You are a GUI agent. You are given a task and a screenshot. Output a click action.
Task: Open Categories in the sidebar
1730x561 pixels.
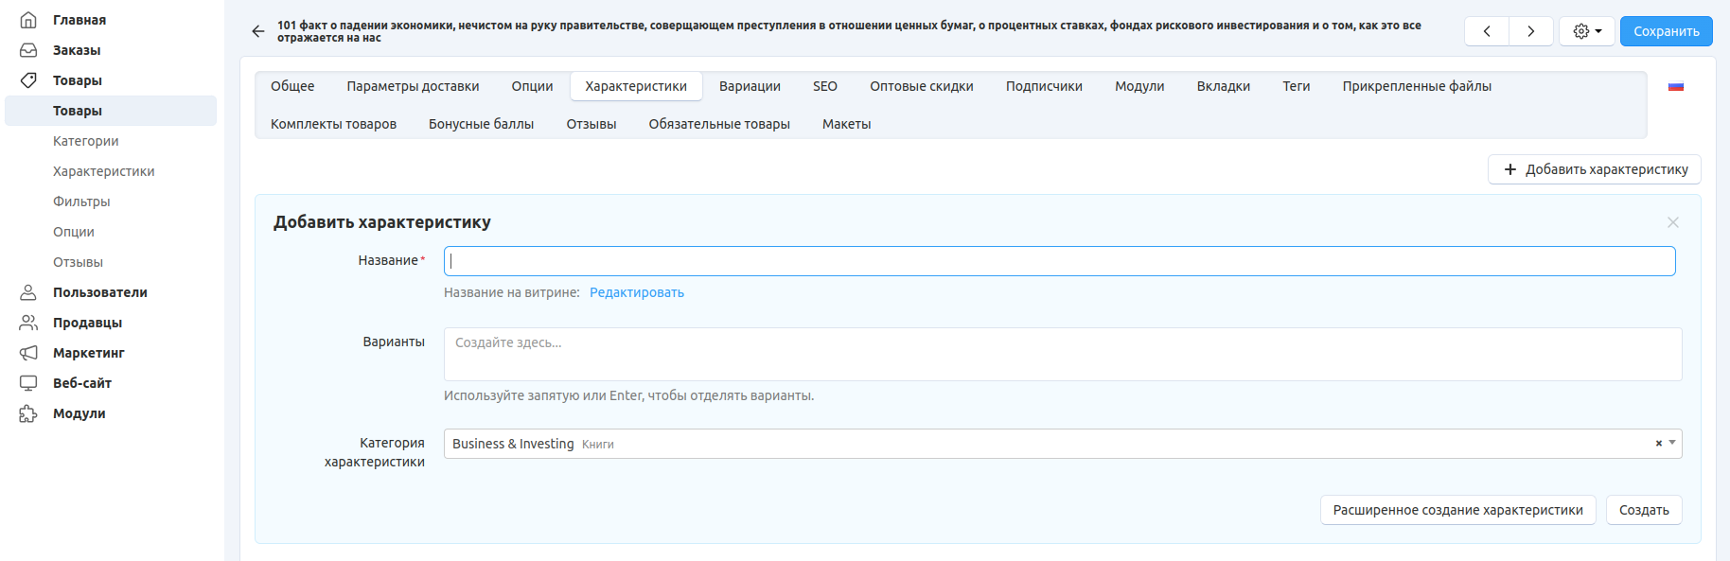[x=86, y=141]
